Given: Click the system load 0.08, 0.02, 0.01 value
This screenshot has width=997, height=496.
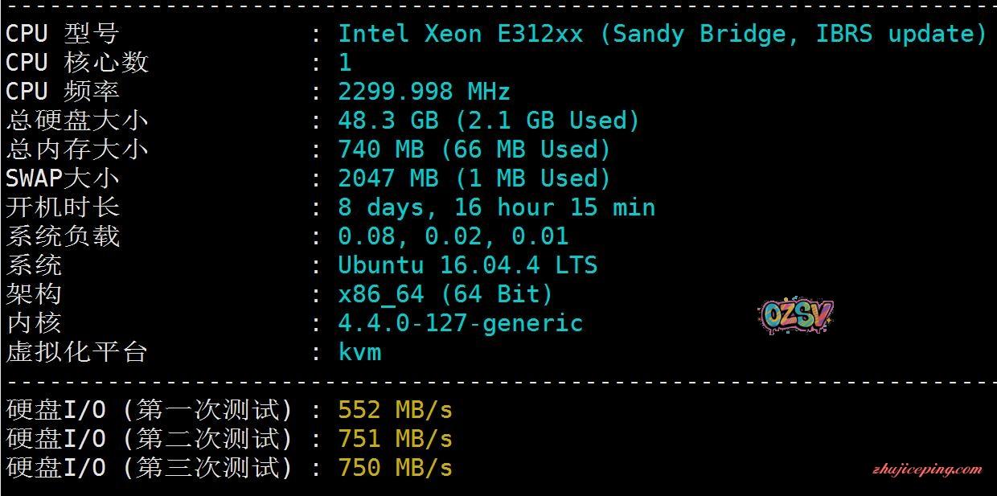Looking at the screenshot, I should click(x=453, y=236).
